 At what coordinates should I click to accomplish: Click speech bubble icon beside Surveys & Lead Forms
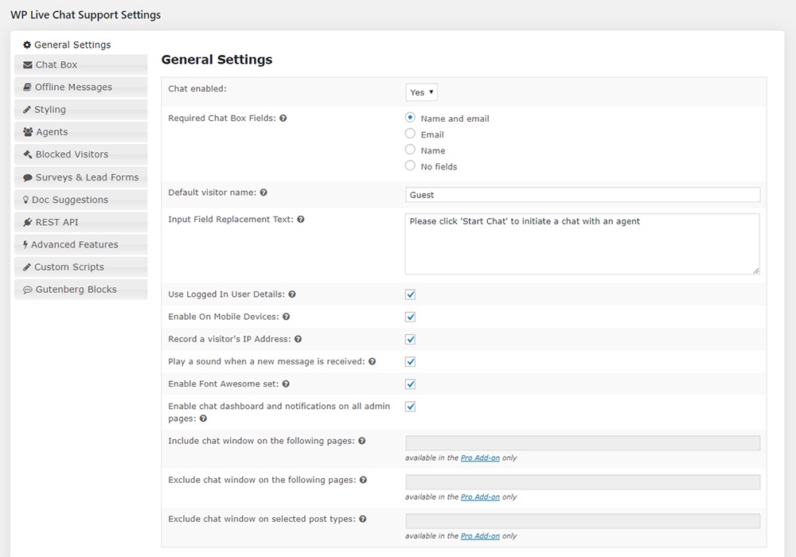point(28,177)
